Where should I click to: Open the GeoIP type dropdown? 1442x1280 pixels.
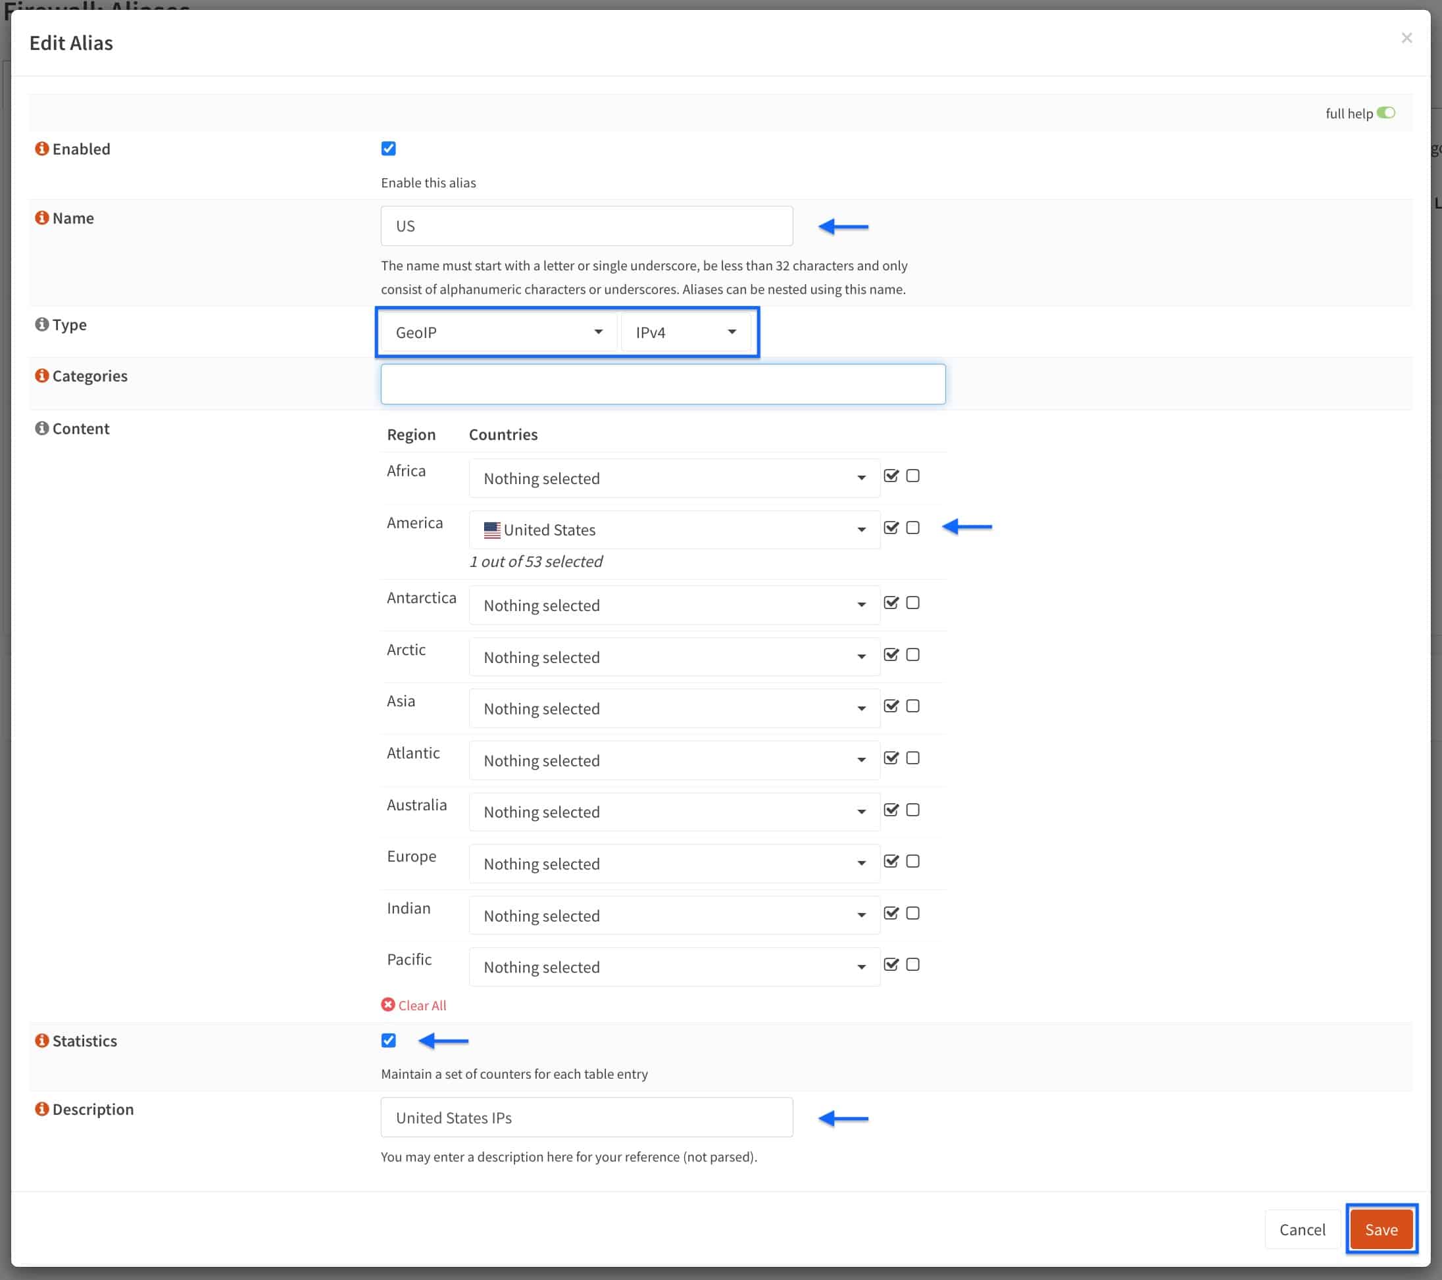point(499,332)
